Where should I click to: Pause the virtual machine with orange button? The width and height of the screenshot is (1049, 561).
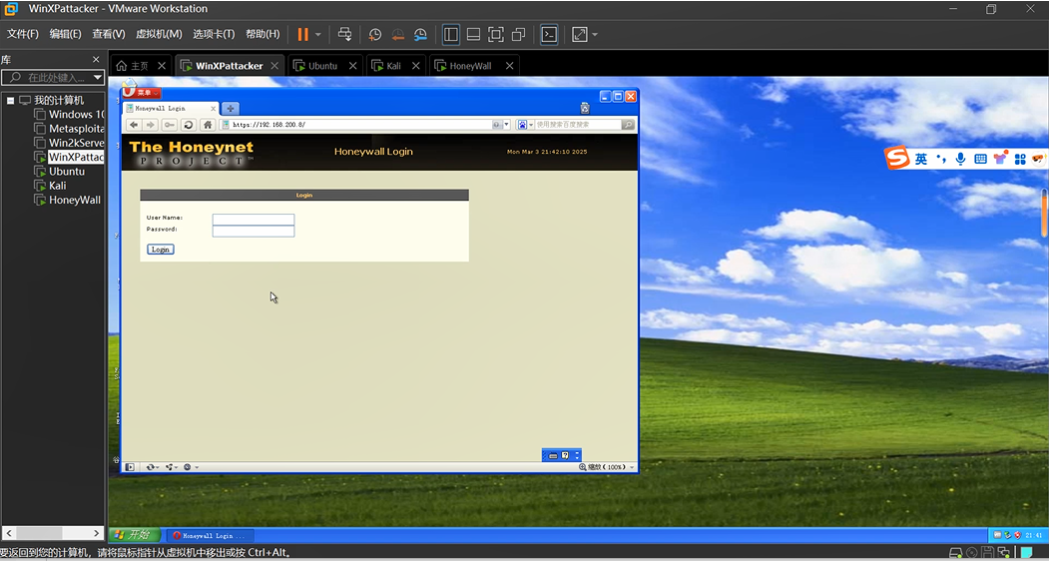point(303,34)
